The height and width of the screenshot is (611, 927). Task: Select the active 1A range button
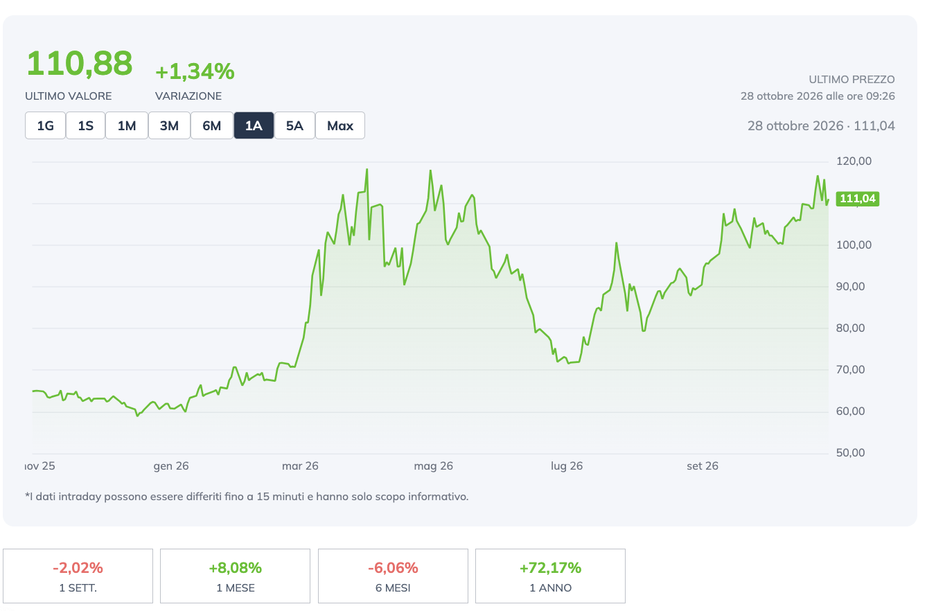click(x=254, y=125)
